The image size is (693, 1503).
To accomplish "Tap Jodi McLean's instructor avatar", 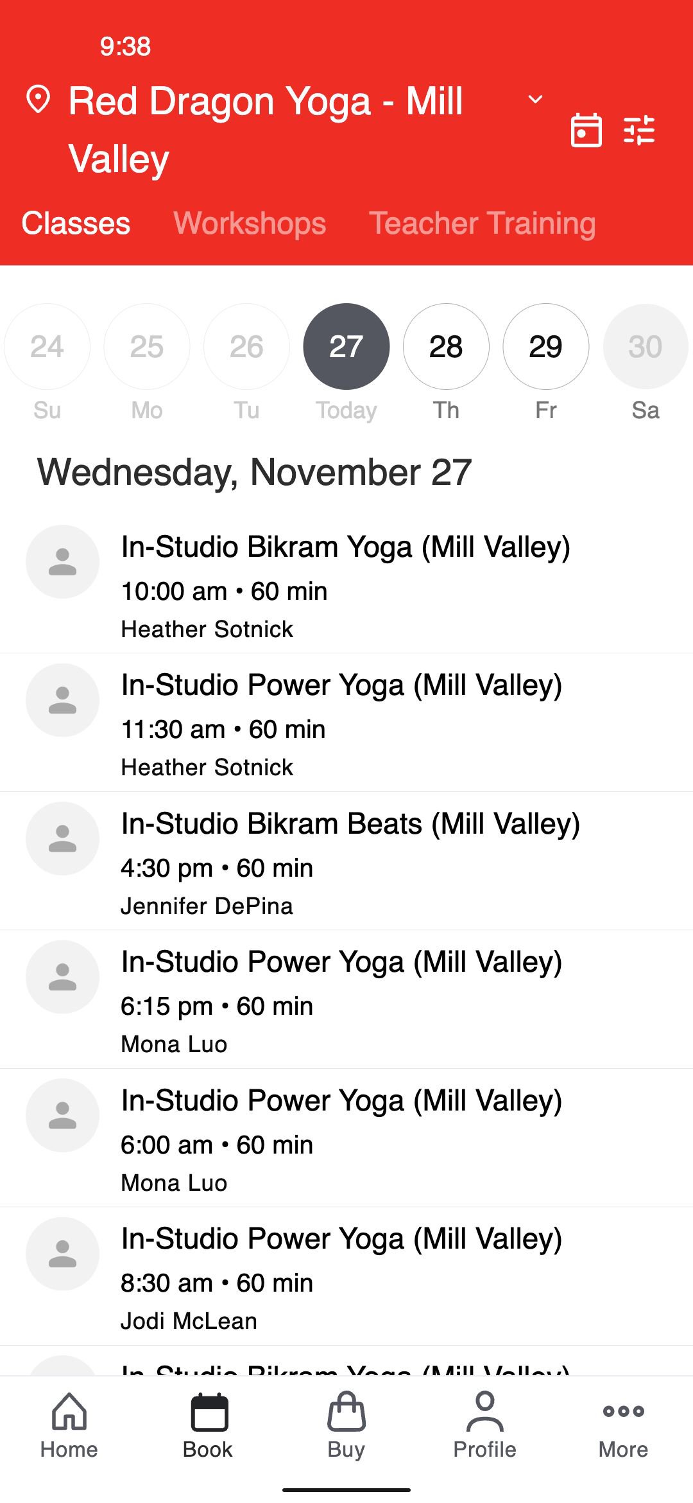I will [62, 1254].
